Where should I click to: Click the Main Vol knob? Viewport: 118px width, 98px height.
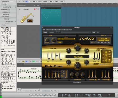(77, 65)
